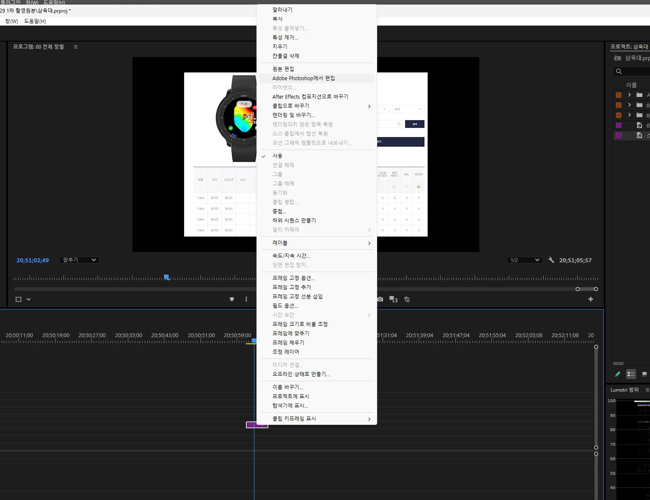Expand the topmost bin in Project panel
Viewport: 650px width, 500px height.
(629, 95)
